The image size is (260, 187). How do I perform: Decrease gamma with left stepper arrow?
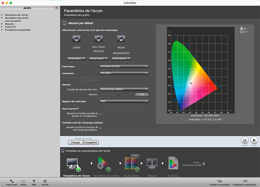point(136,94)
